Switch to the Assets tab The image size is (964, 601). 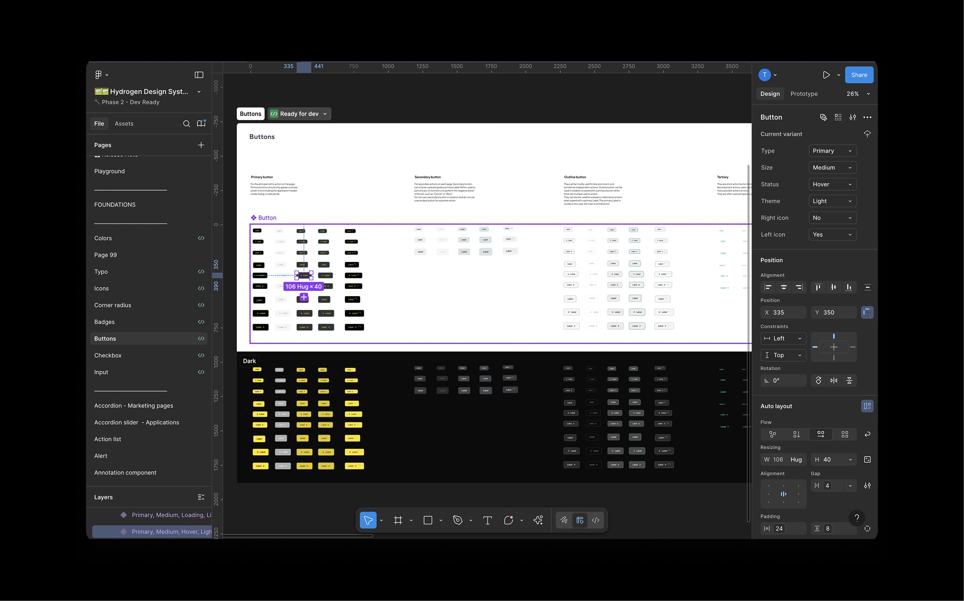124,124
